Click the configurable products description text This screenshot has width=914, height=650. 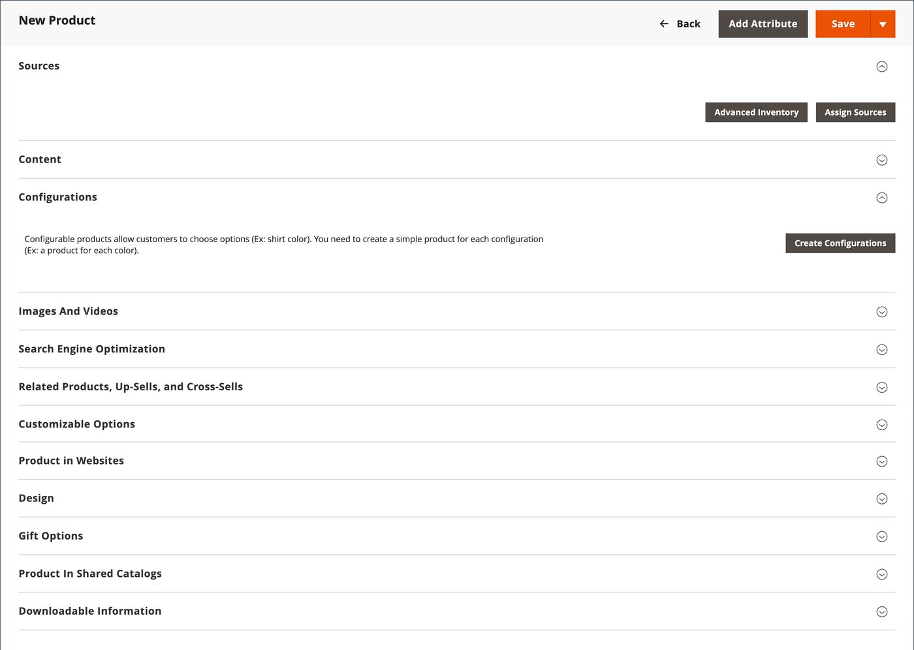click(x=284, y=245)
